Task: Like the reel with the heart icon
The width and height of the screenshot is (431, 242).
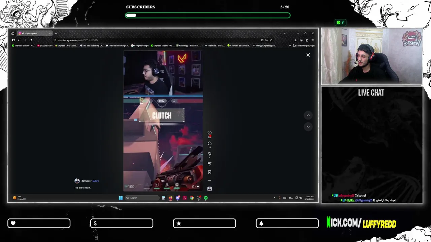Action: click(x=209, y=133)
